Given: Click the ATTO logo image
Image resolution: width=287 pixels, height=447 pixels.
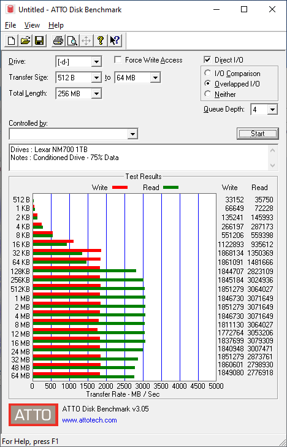Looking at the screenshot, I should (33, 415).
